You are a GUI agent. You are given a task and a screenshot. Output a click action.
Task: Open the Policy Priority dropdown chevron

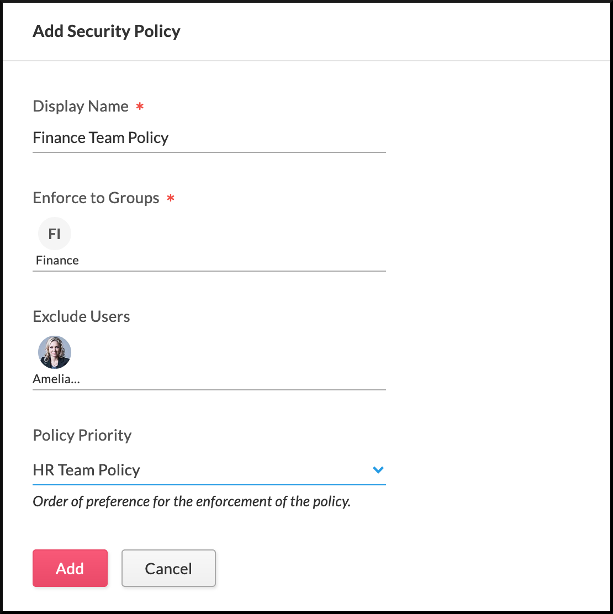point(378,470)
